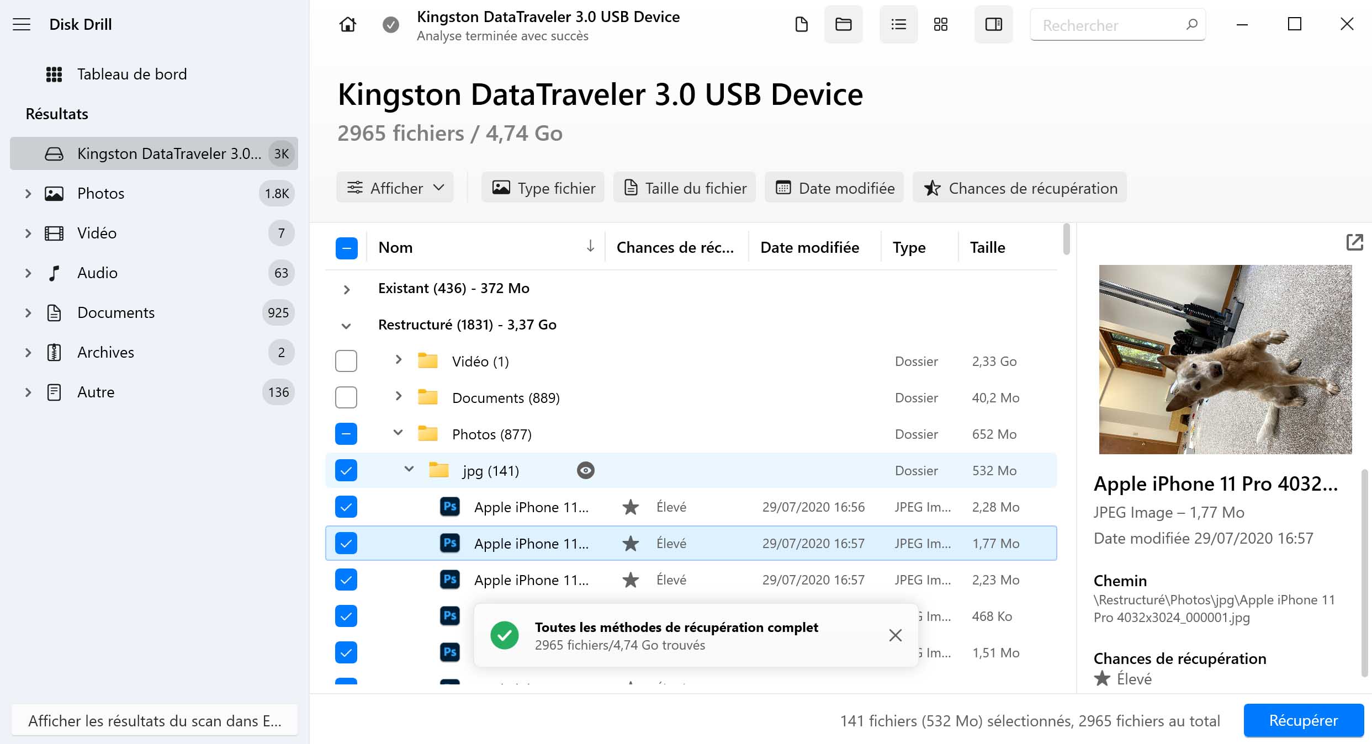Select the Archives category label
This screenshot has height=744, width=1372.
click(x=105, y=352)
